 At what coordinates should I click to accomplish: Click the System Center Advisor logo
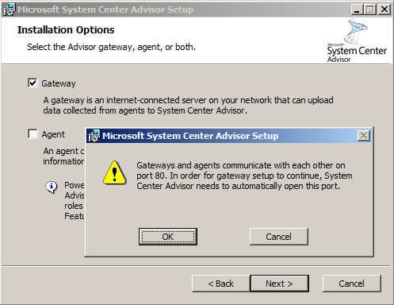tap(357, 41)
